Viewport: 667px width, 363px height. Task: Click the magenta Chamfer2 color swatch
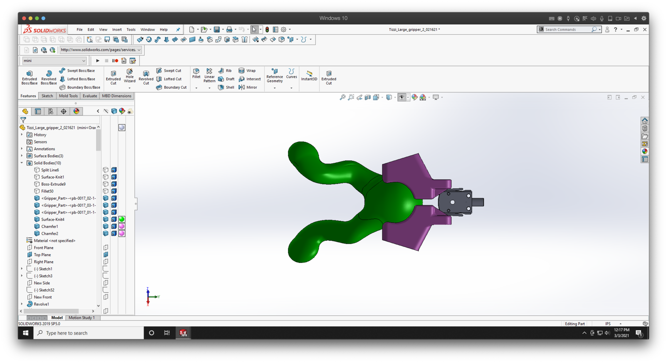122,234
